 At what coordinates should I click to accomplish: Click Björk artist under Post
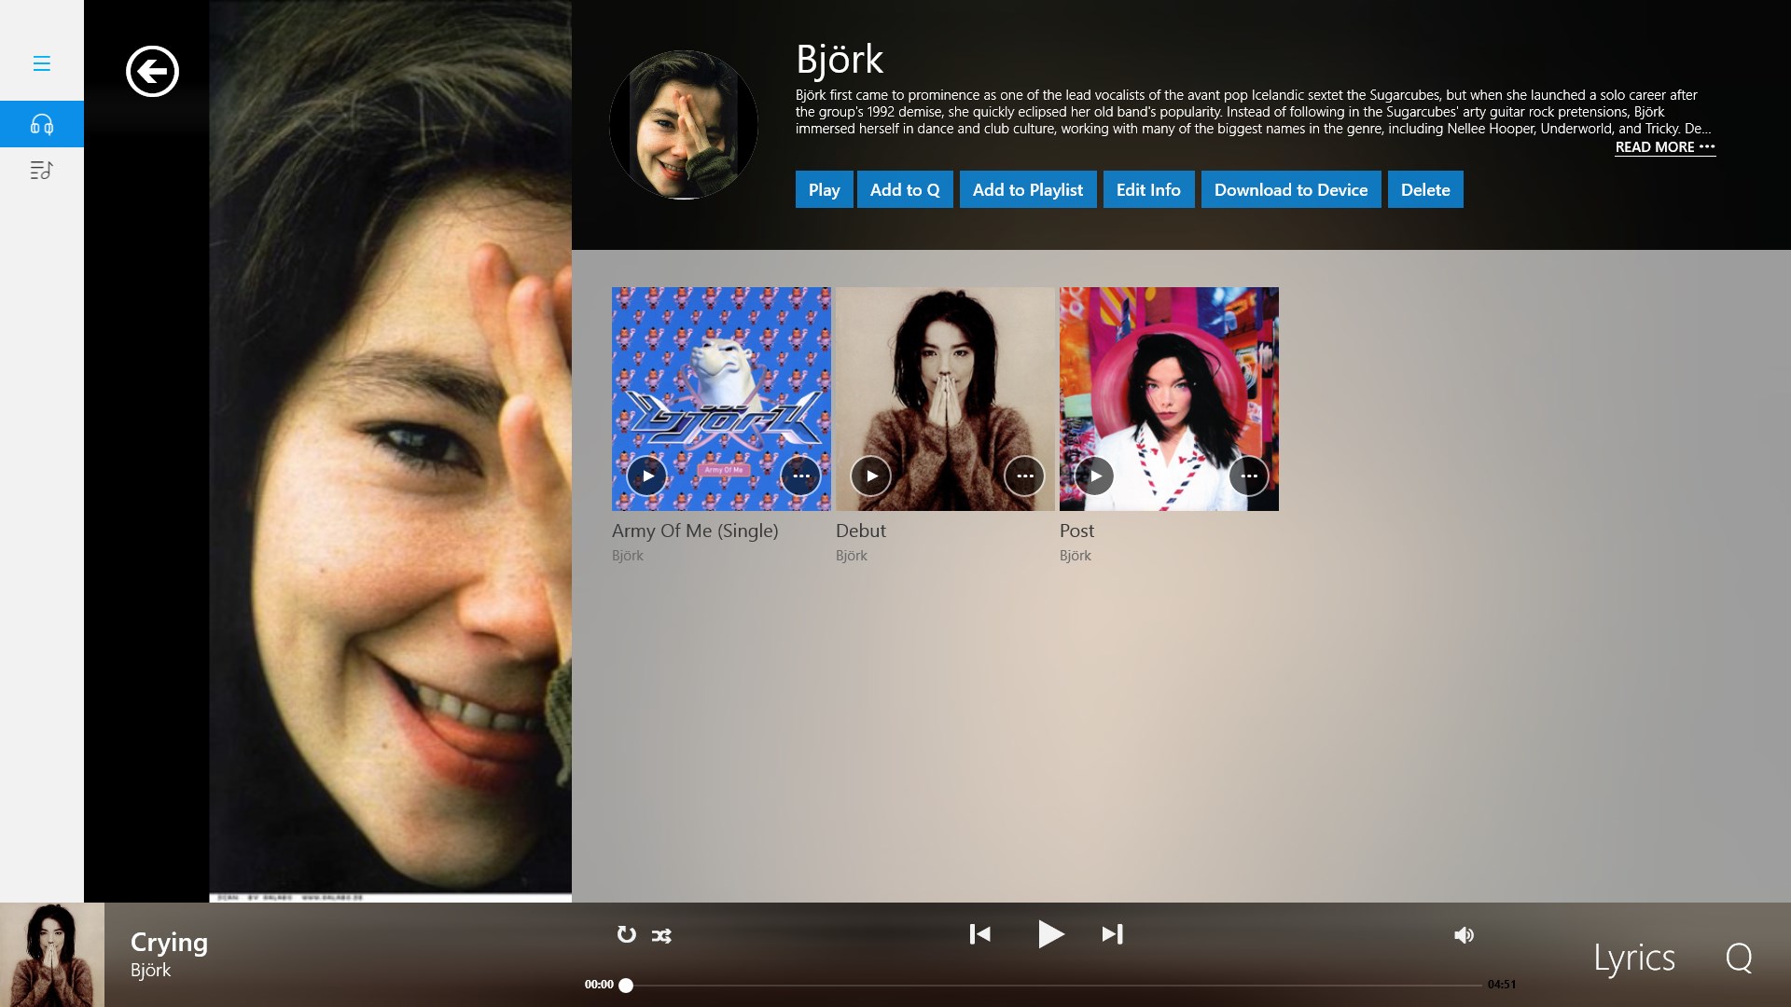click(x=1076, y=556)
